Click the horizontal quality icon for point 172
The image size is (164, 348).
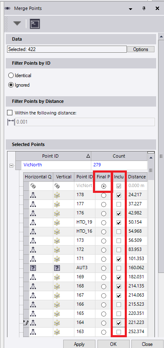pyautogui.click(x=33, y=250)
